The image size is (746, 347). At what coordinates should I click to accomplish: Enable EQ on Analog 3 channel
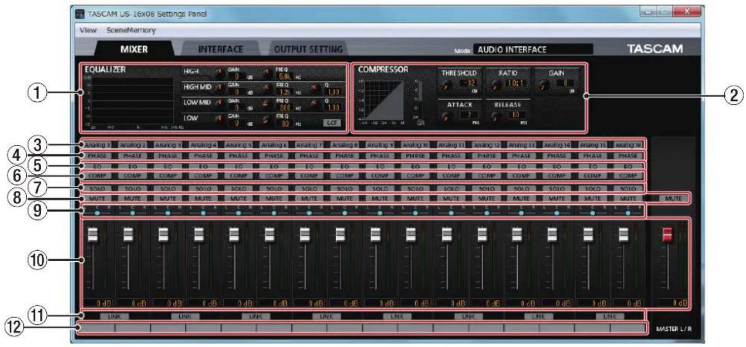(x=168, y=166)
